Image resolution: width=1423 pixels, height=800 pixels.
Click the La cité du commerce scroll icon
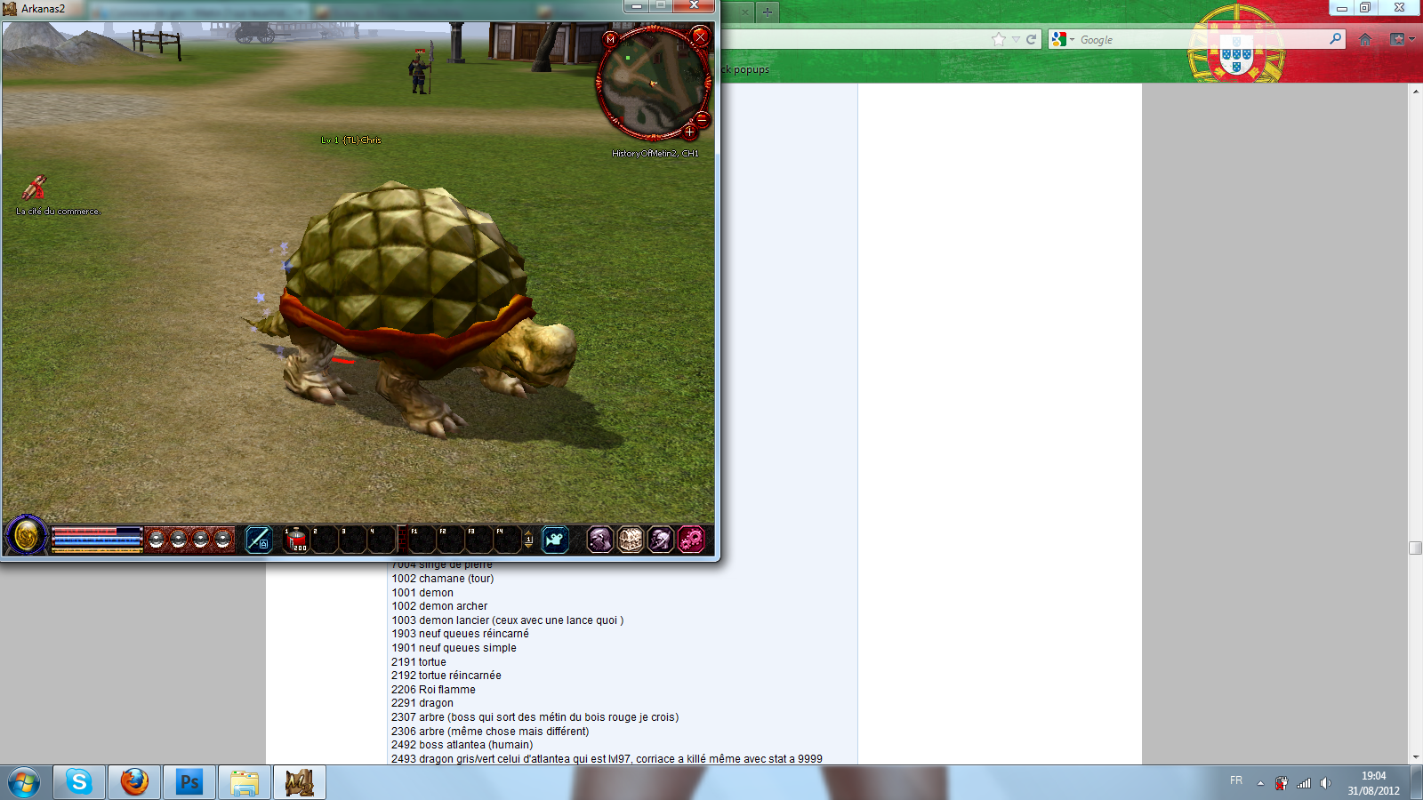point(34,188)
